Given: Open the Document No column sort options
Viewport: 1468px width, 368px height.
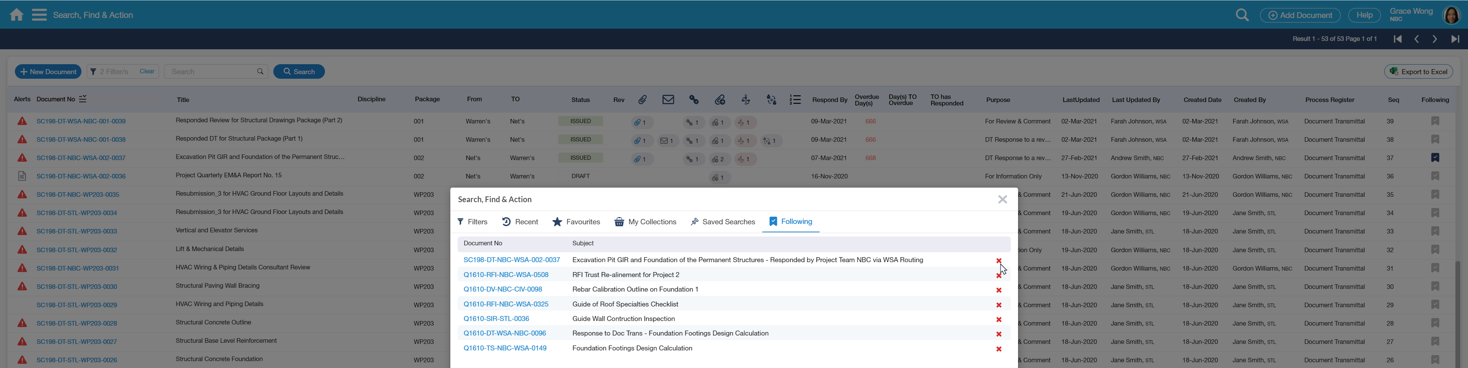Looking at the screenshot, I should [83, 99].
